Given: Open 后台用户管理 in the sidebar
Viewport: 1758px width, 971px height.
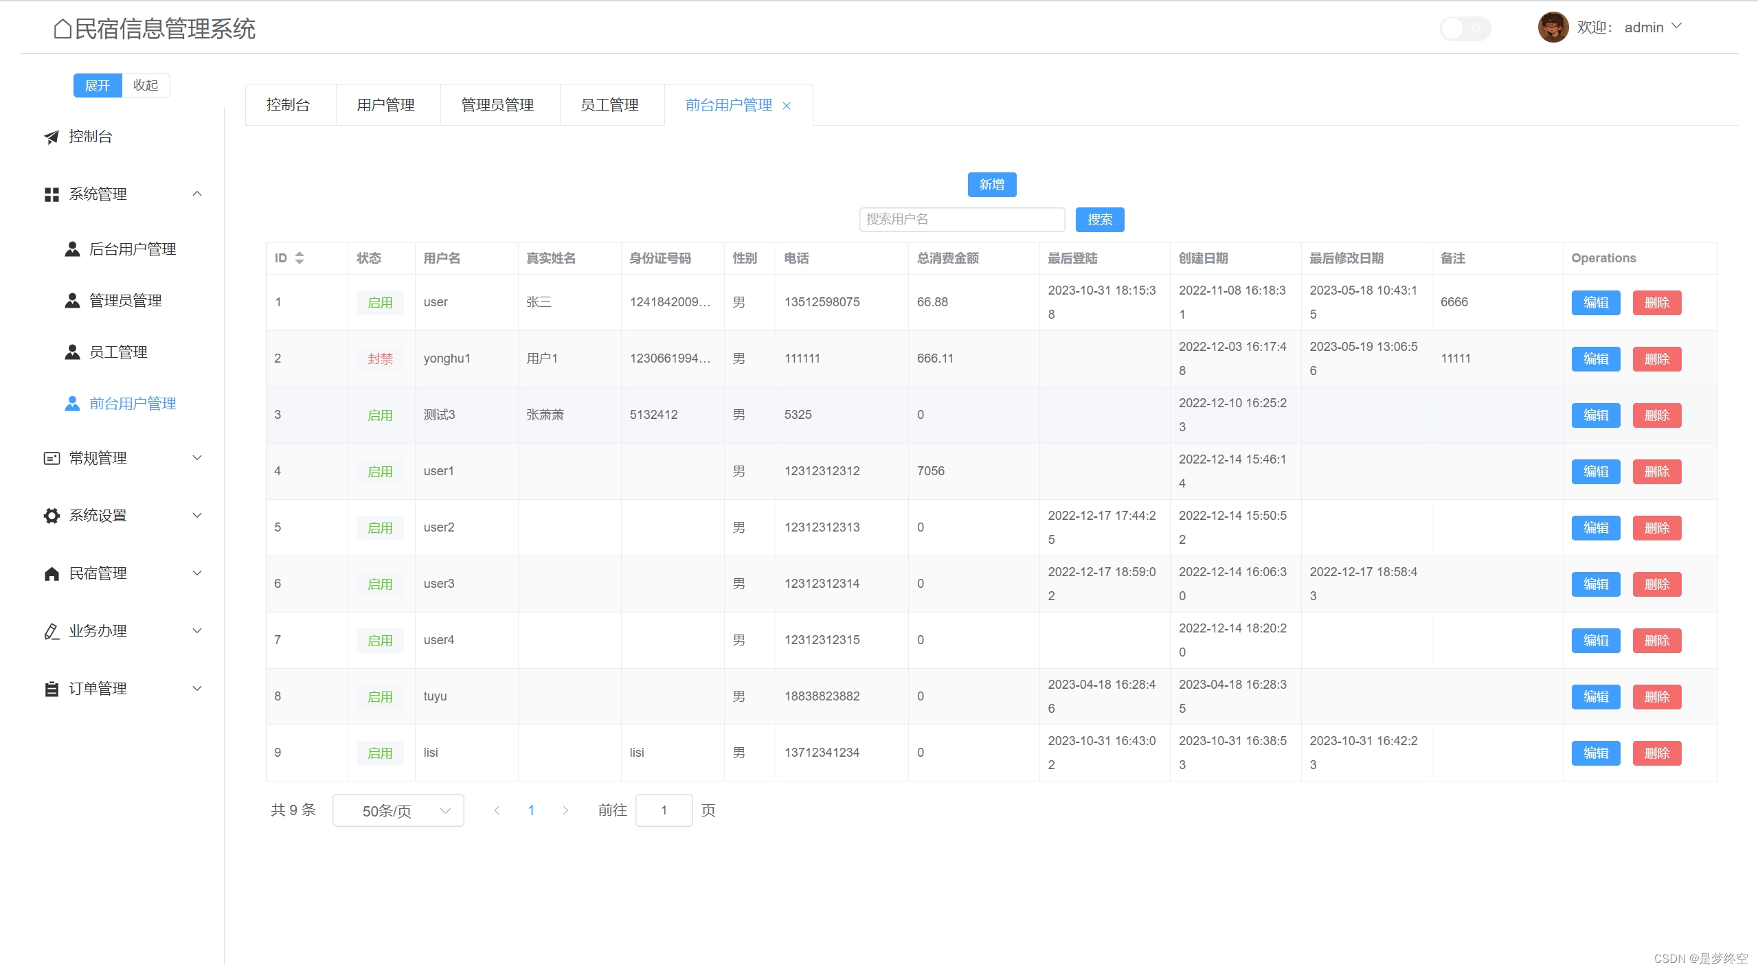Looking at the screenshot, I should [x=133, y=249].
